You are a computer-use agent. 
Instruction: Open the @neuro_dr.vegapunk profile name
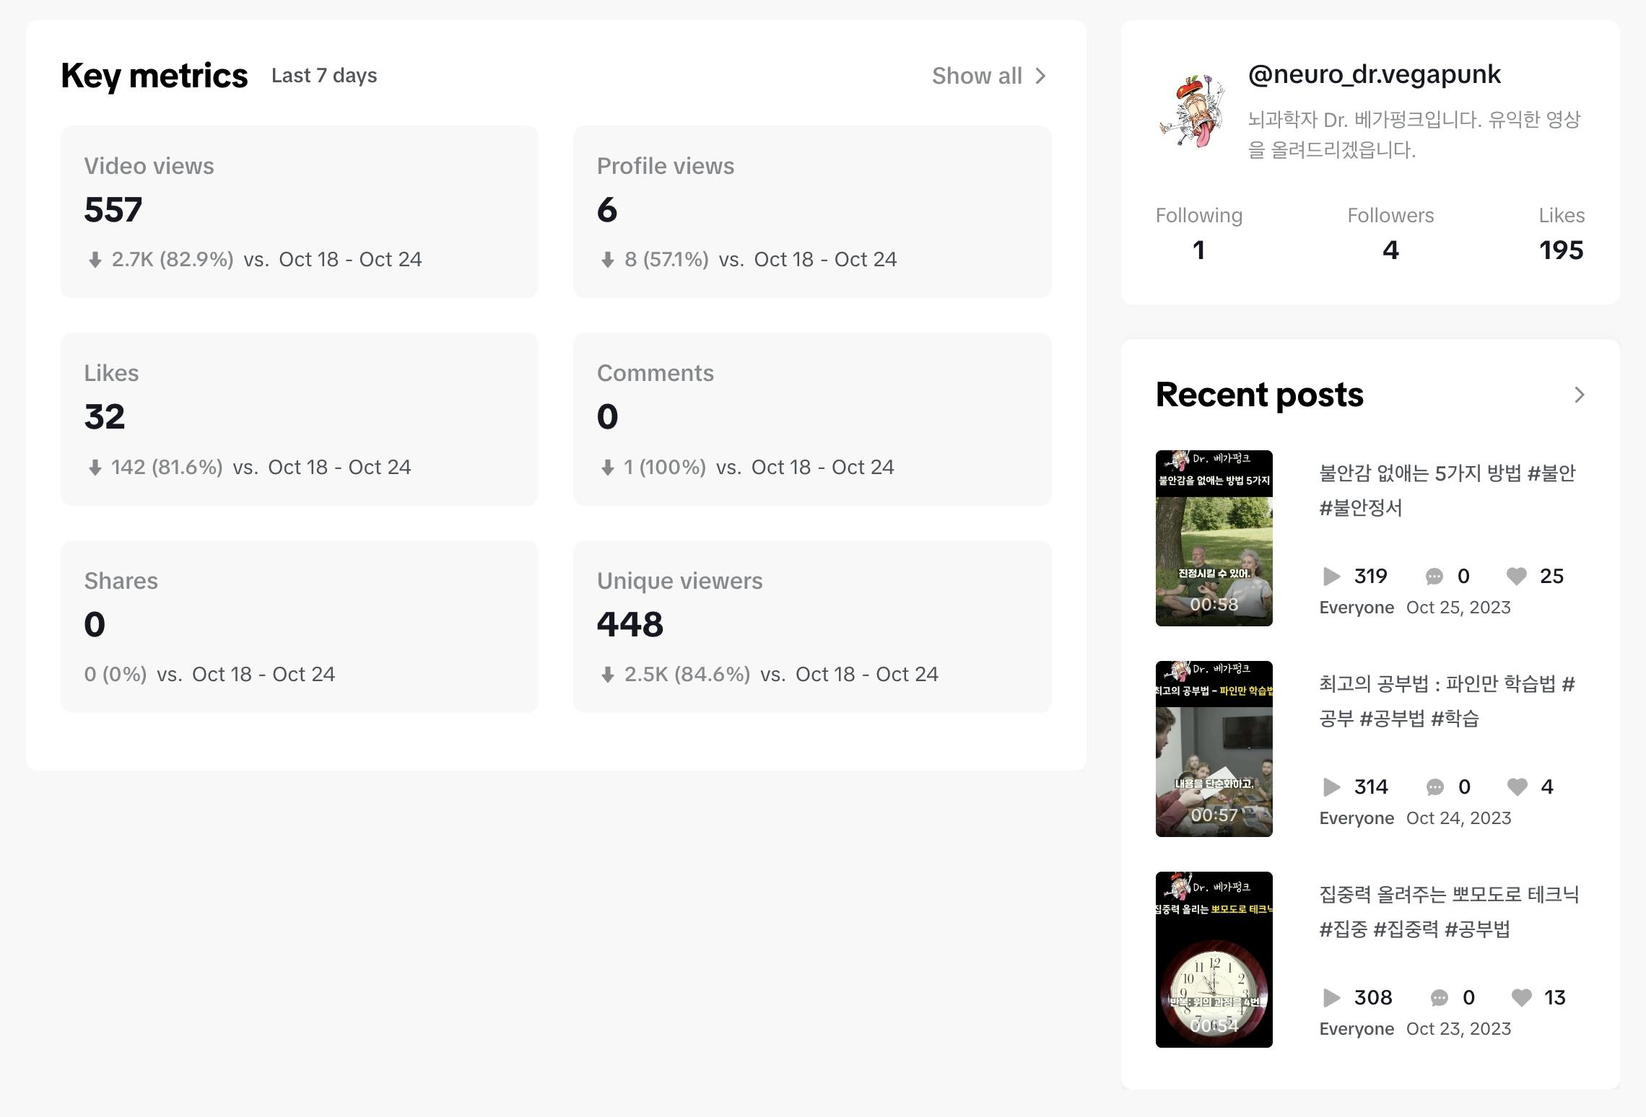coord(1374,74)
